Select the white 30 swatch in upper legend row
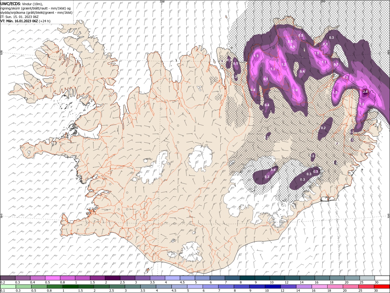The image size is (390, 293). pyautogui.click(x=382, y=278)
